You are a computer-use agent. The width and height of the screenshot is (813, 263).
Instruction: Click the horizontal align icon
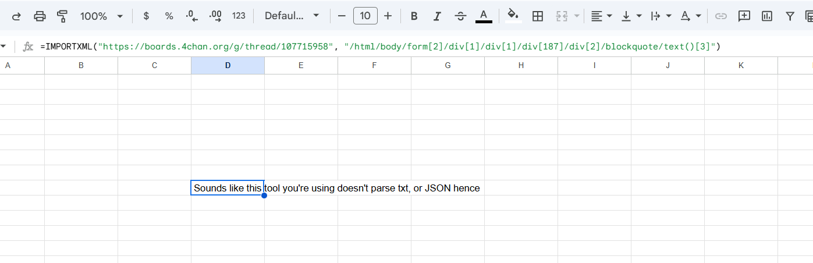point(597,16)
